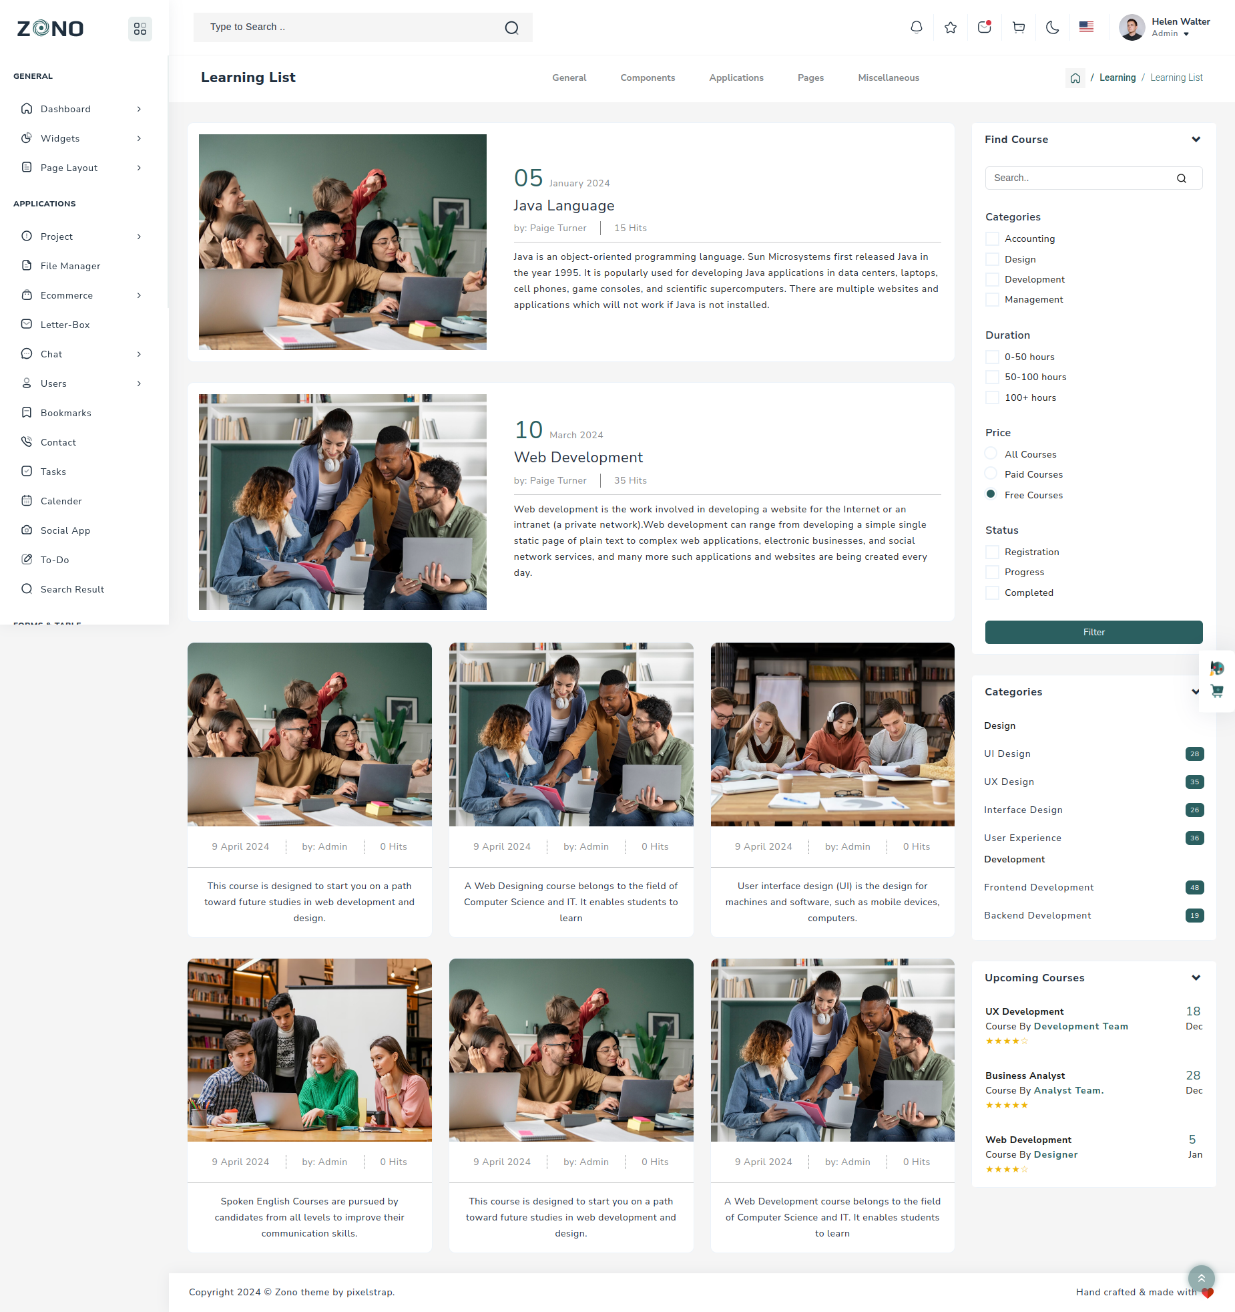Viewport: 1235px width, 1312px height.
Task: Enable the 50-100 hours duration checkbox
Action: (992, 377)
